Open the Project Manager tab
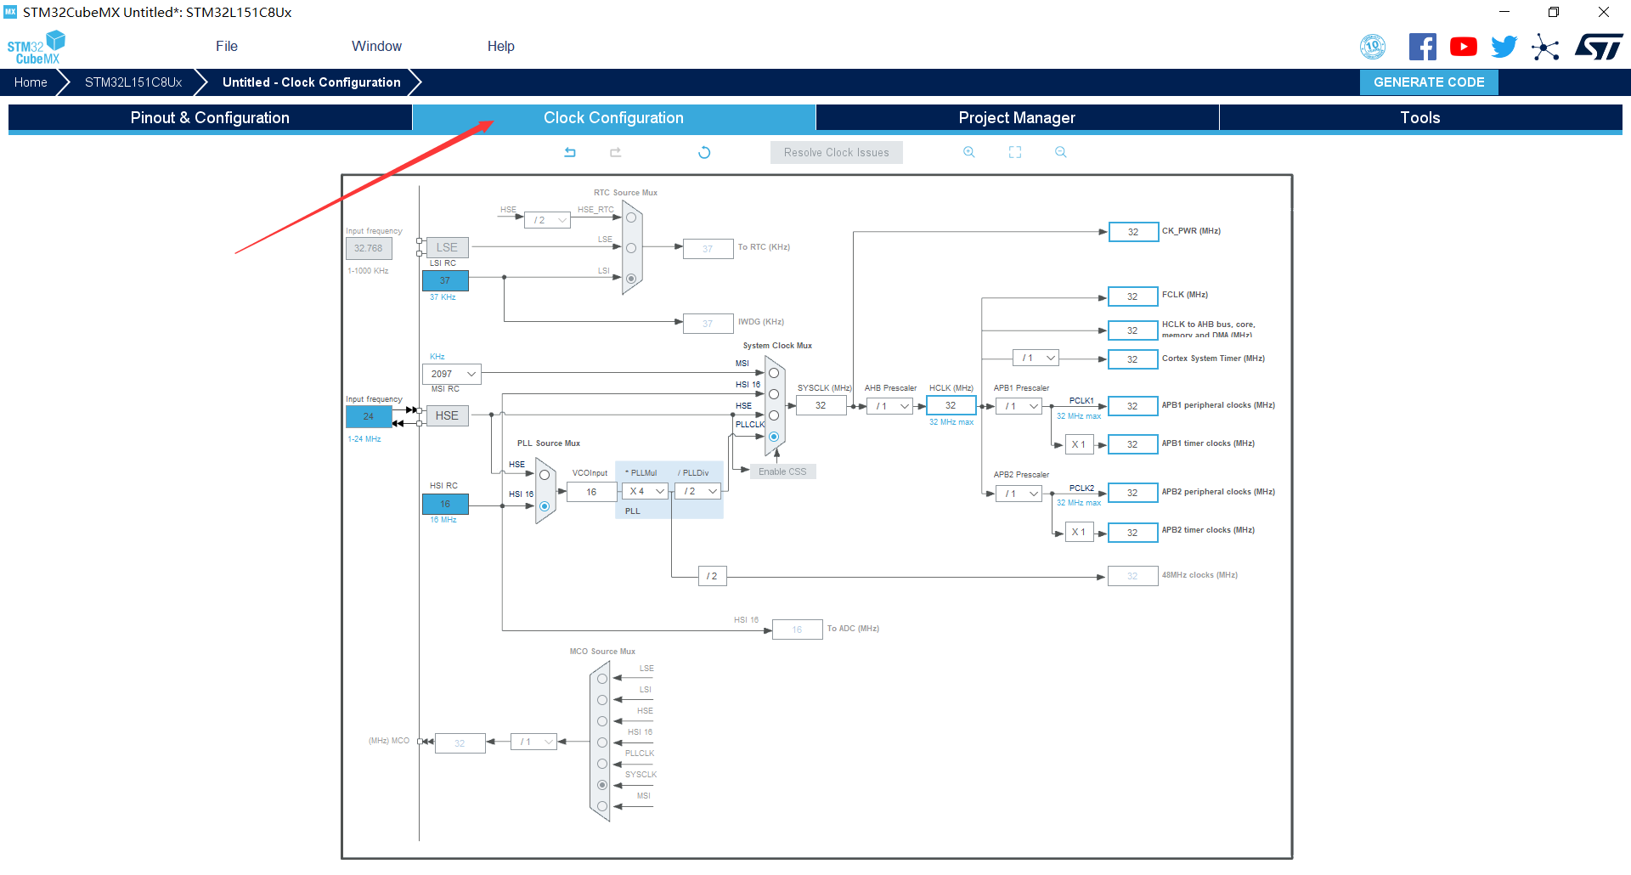The image size is (1631, 875). coord(1017,118)
